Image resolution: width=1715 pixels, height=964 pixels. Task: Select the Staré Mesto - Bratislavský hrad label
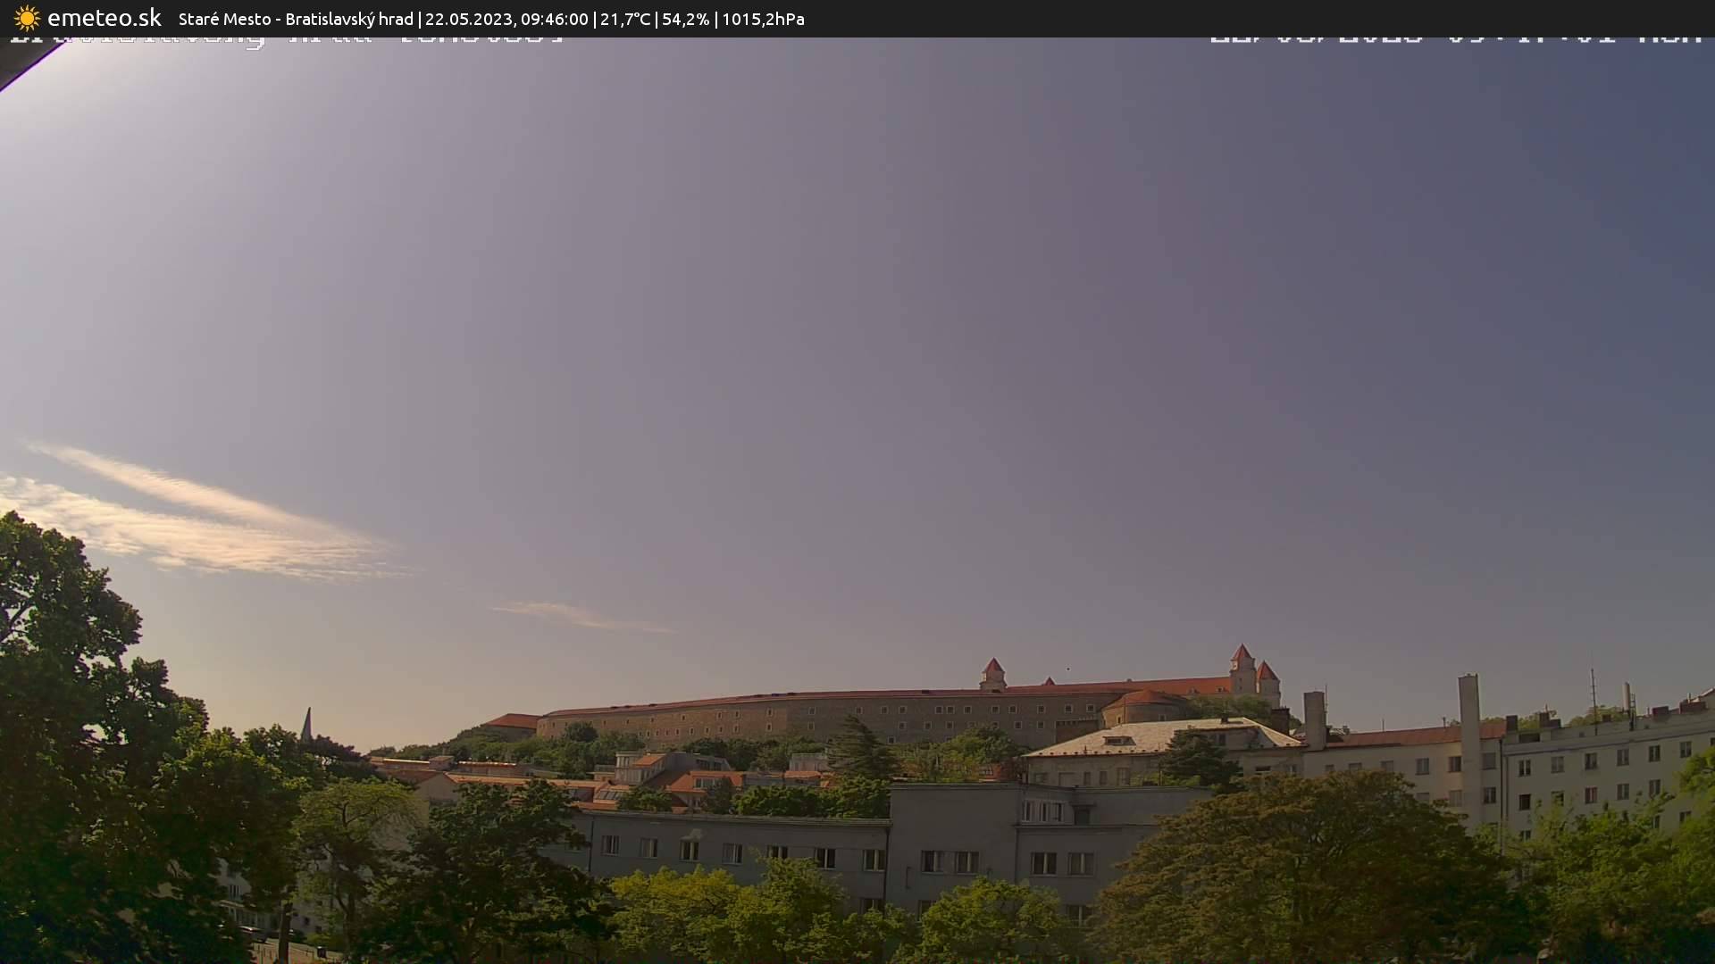point(295,18)
